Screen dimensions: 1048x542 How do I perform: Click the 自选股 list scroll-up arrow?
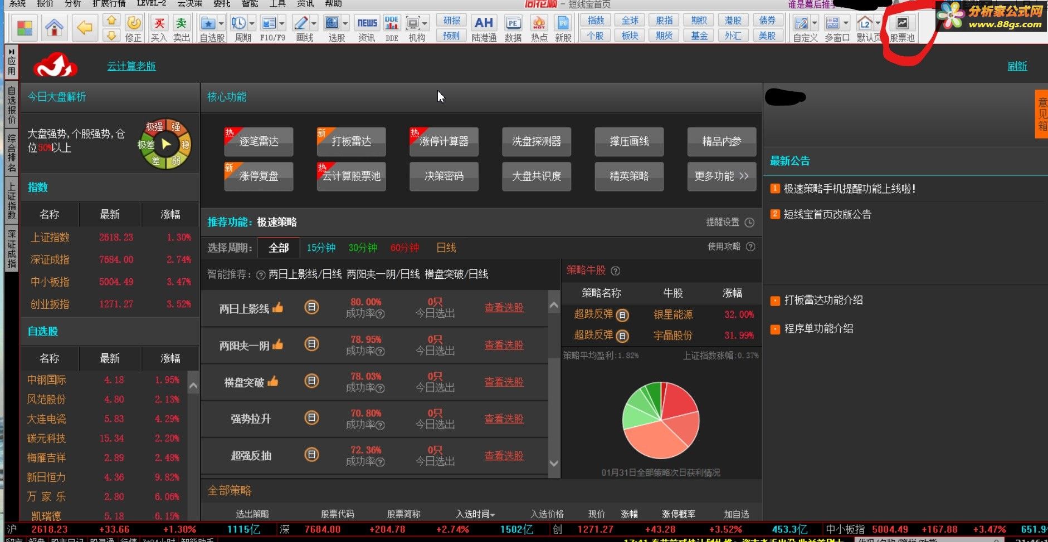(193, 386)
